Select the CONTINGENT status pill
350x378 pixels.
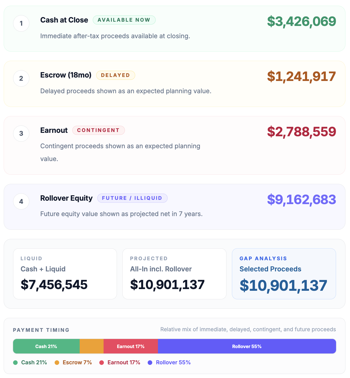98,130
